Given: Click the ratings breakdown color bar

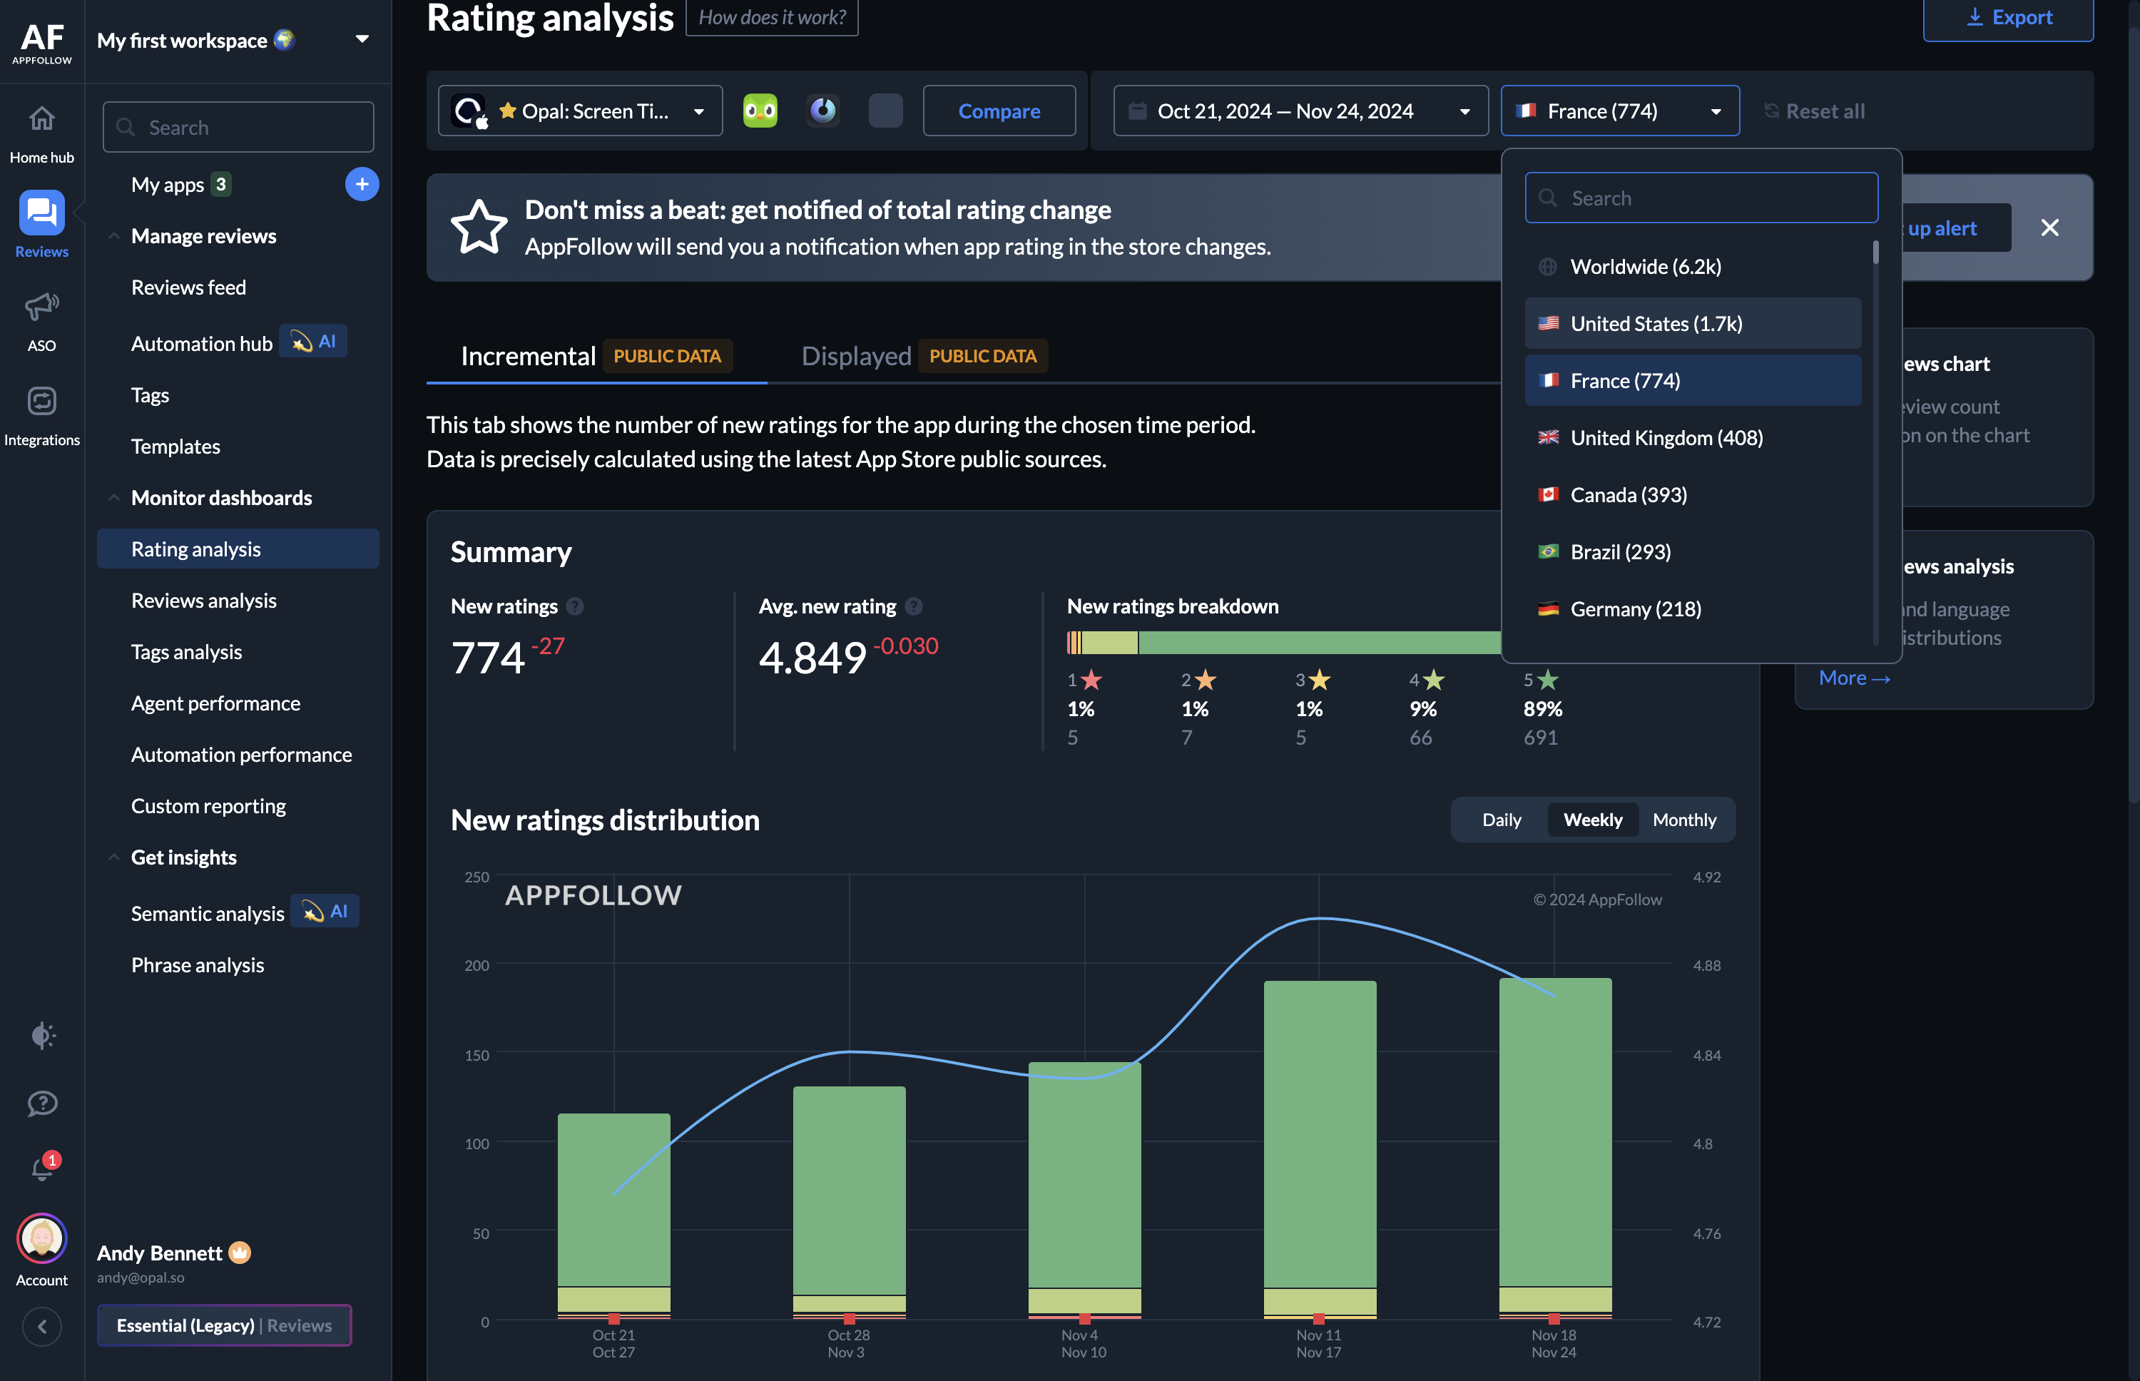Looking at the screenshot, I should click(x=1283, y=642).
